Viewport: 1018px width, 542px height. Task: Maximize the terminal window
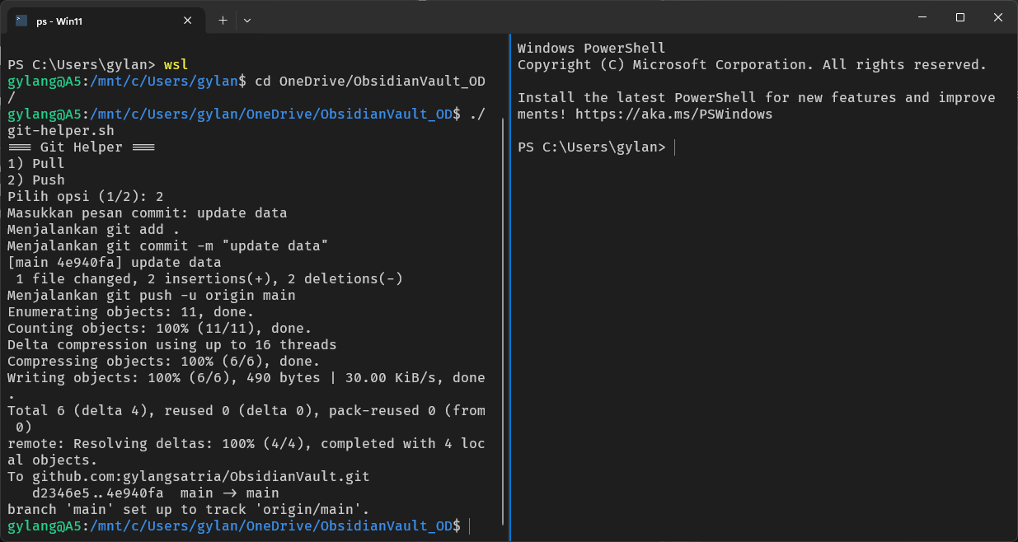pyautogui.click(x=960, y=17)
